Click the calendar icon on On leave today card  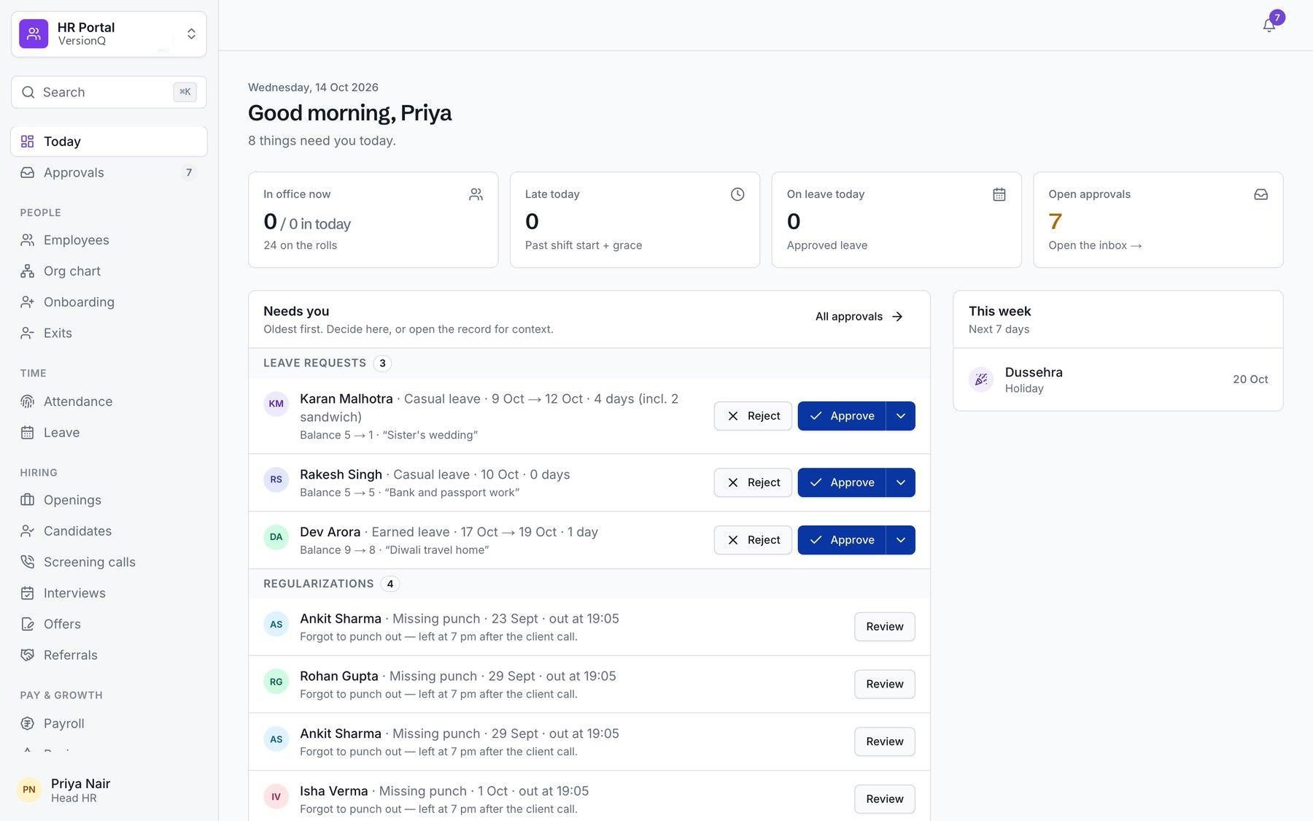click(x=999, y=194)
